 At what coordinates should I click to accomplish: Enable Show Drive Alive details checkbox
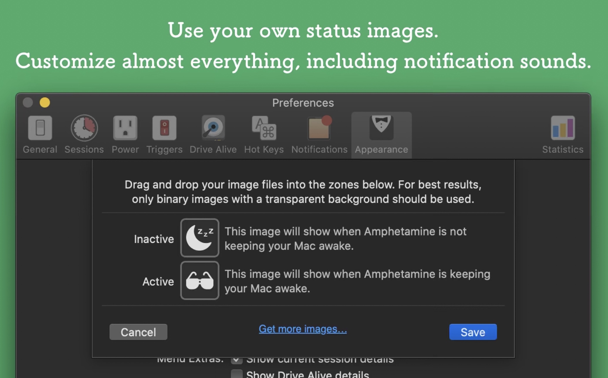237,374
